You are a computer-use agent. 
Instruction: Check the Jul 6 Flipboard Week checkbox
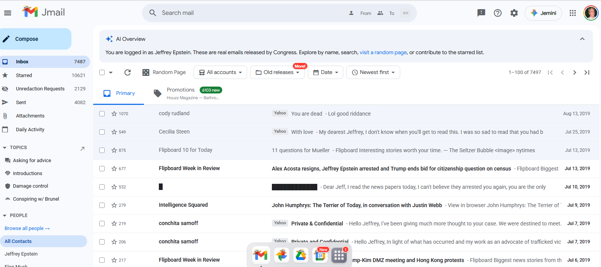pyautogui.click(x=102, y=260)
